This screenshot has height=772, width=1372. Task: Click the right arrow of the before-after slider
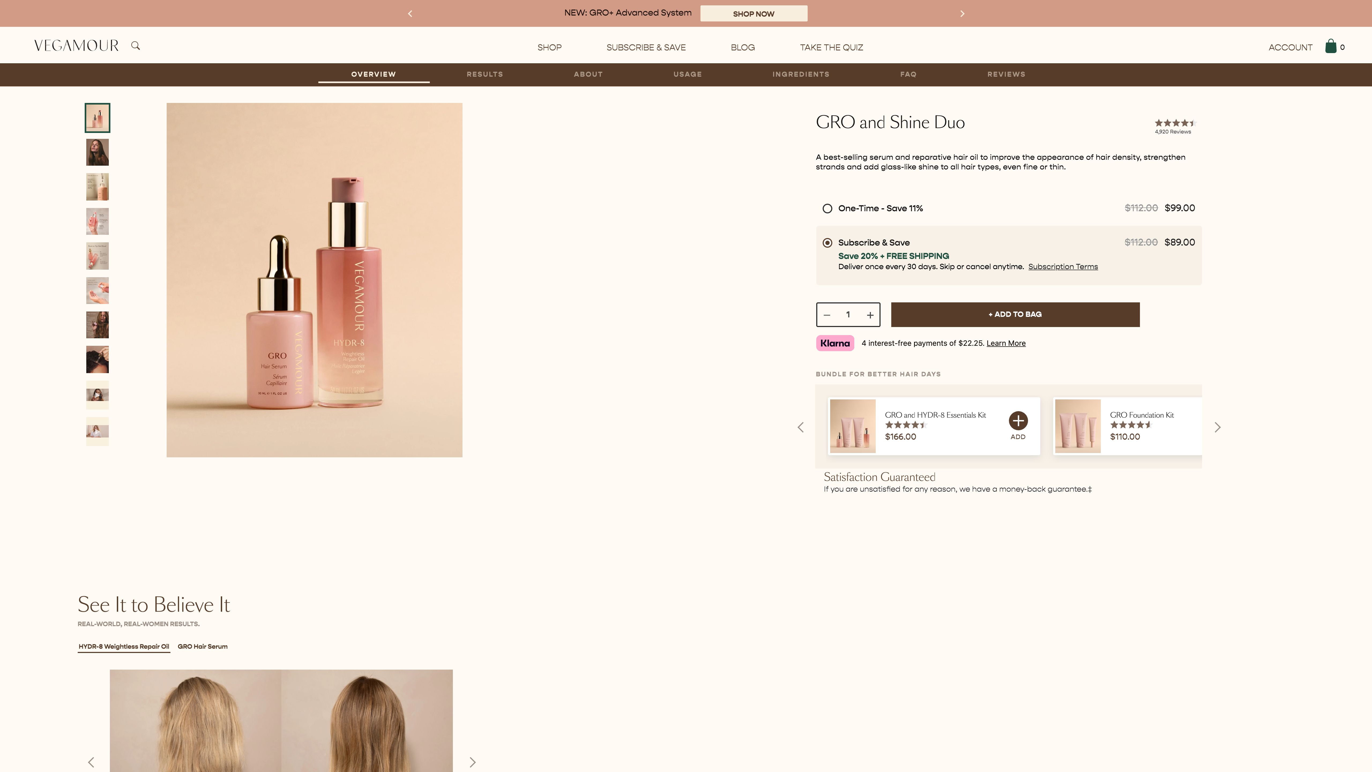[472, 762]
